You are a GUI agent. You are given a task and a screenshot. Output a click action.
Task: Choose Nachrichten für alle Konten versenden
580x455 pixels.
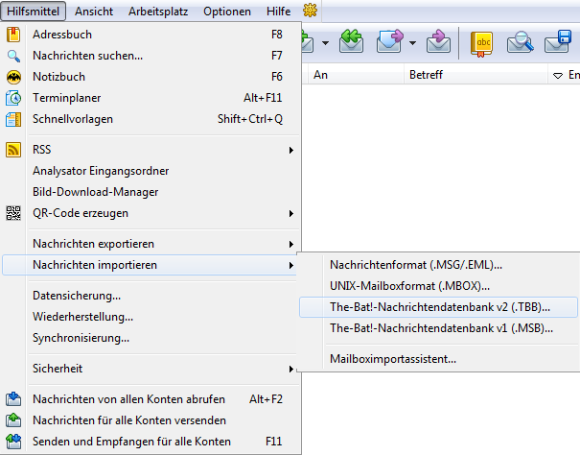[x=151, y=420]
